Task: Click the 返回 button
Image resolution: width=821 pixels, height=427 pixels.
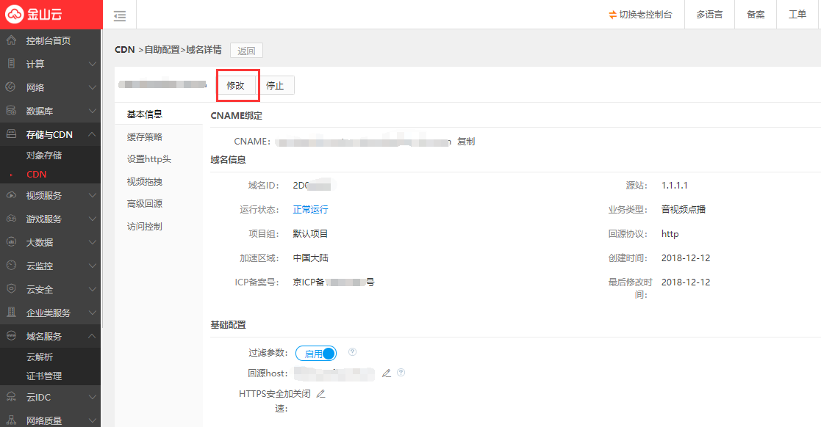Action: pos(246,51)
